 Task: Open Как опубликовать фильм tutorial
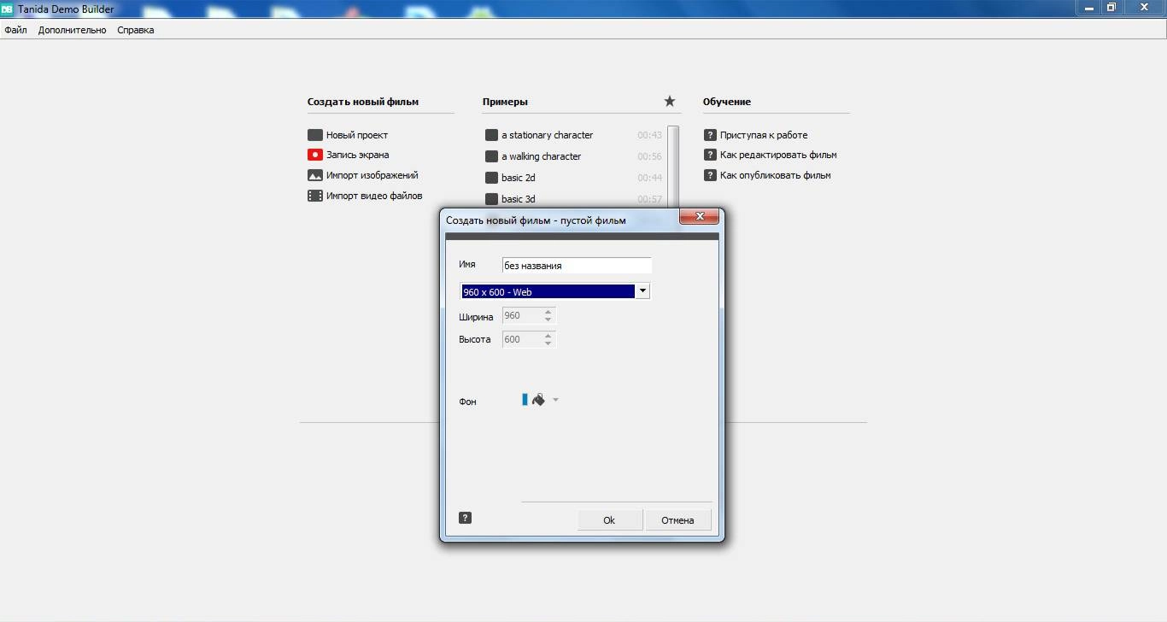pos(776,175)
